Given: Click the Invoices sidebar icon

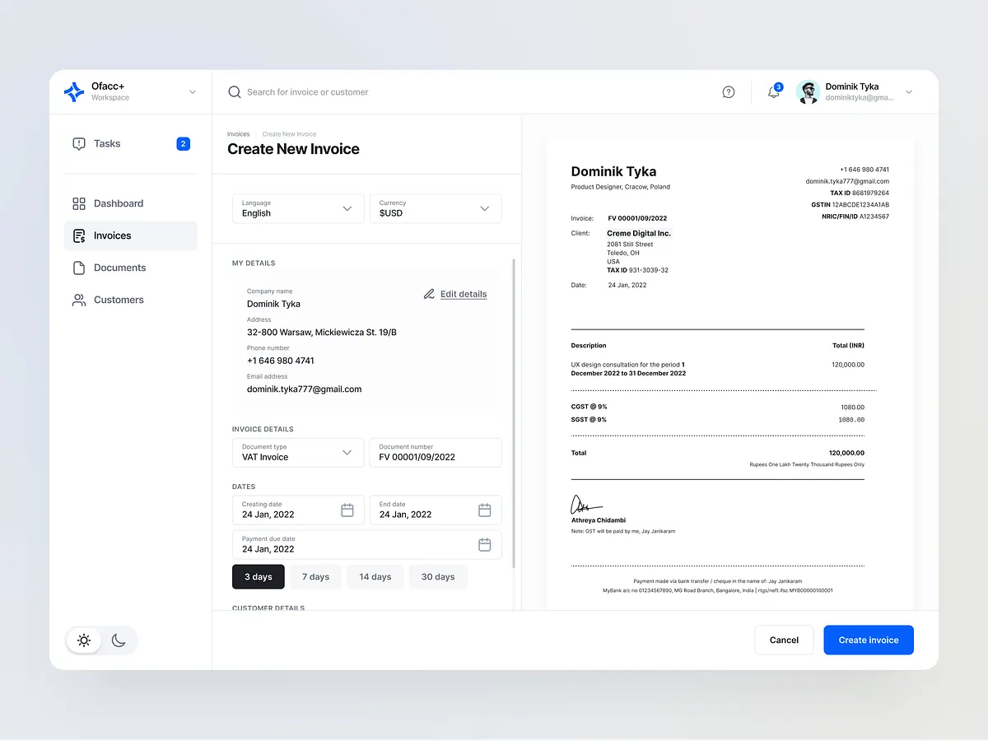Looking at the screenshot, I should pos(78,235).
